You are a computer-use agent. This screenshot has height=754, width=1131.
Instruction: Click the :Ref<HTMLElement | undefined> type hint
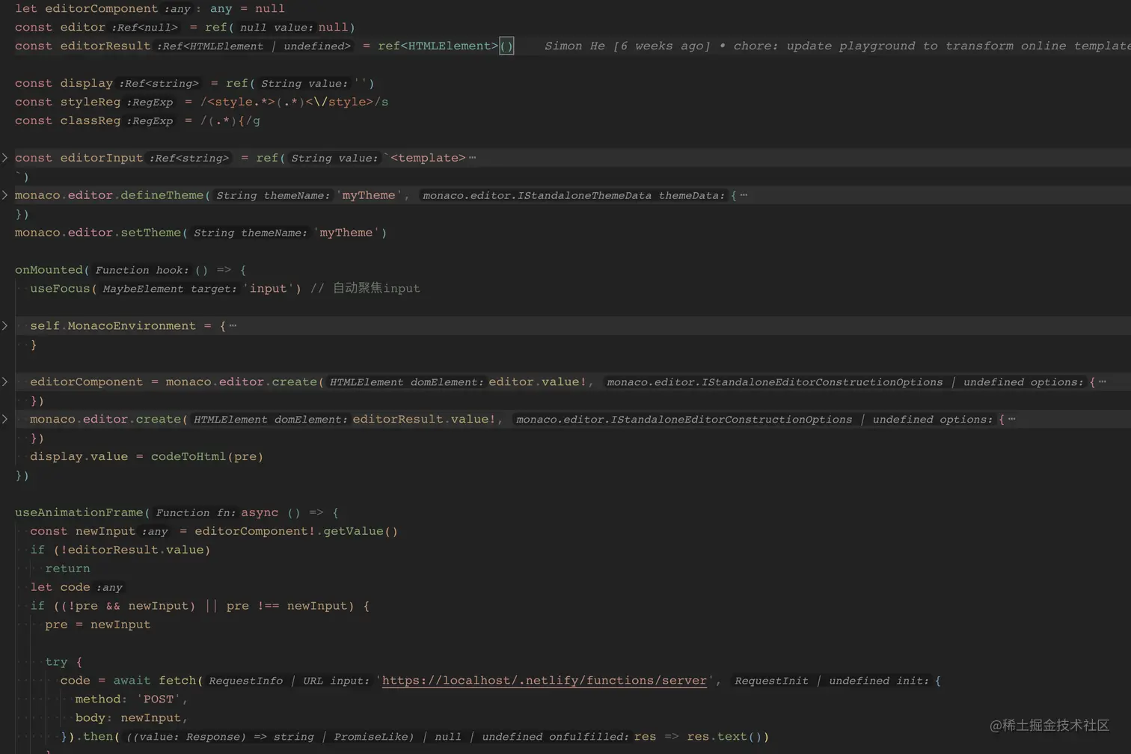tap(254, 46)
